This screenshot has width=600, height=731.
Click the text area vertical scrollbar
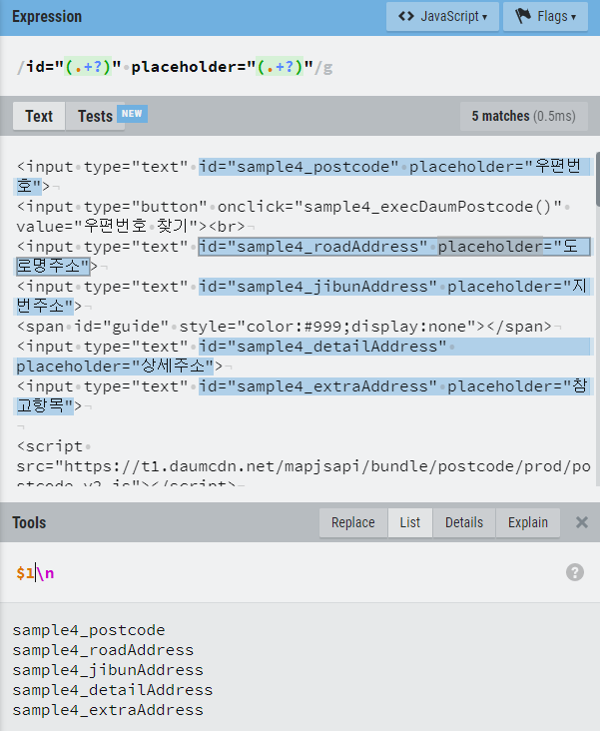[x=597, y=179]
